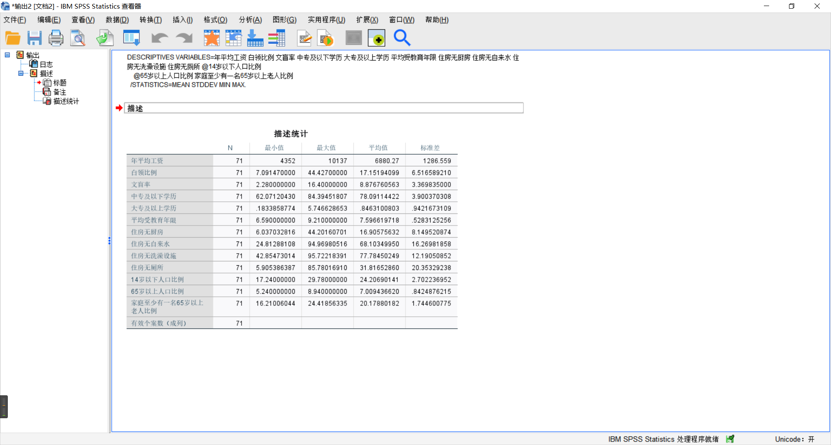831x445 pixels.
Task: Open the 格式(O) menu
Action: 216,20
